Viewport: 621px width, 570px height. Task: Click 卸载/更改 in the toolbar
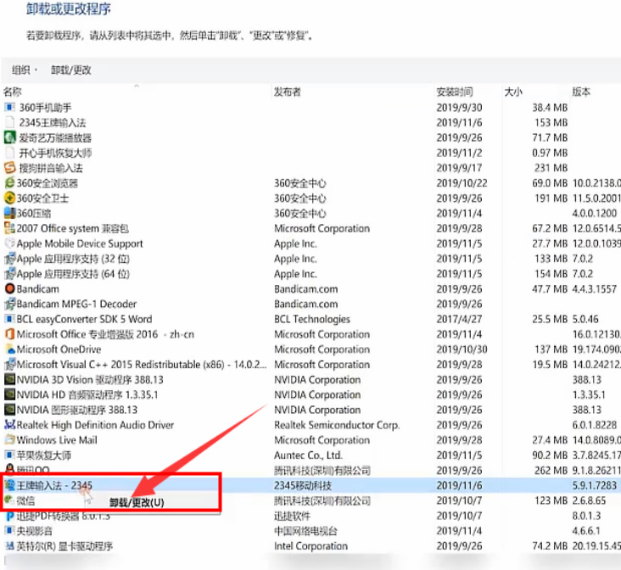70,70
